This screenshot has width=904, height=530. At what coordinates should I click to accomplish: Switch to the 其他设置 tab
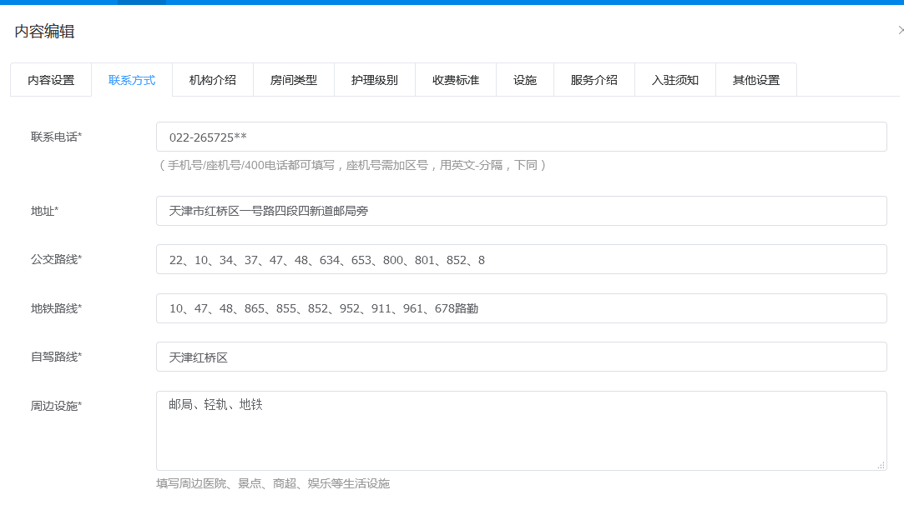click(755, 79)
